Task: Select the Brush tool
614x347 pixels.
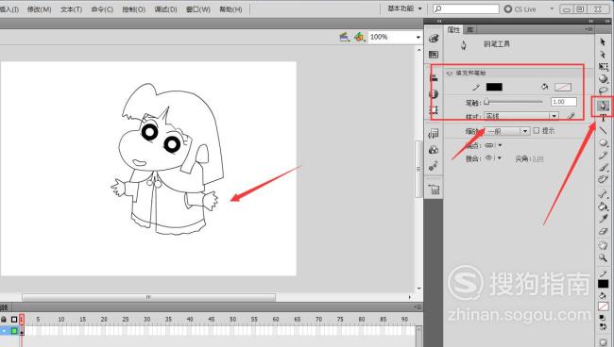Action: (603, 167)
